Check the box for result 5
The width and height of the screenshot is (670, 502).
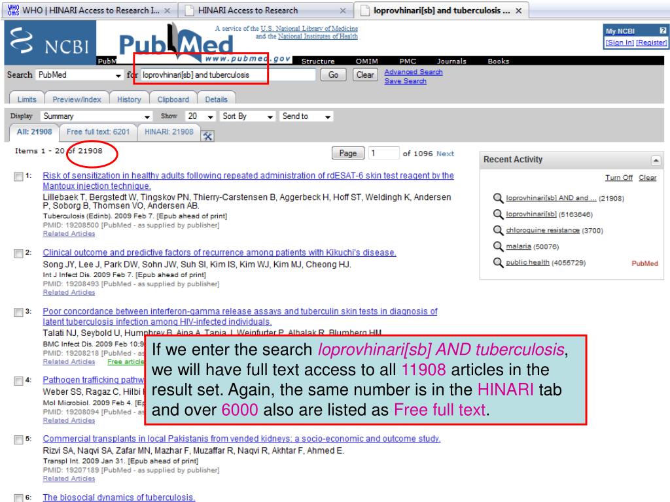point(18,440)
